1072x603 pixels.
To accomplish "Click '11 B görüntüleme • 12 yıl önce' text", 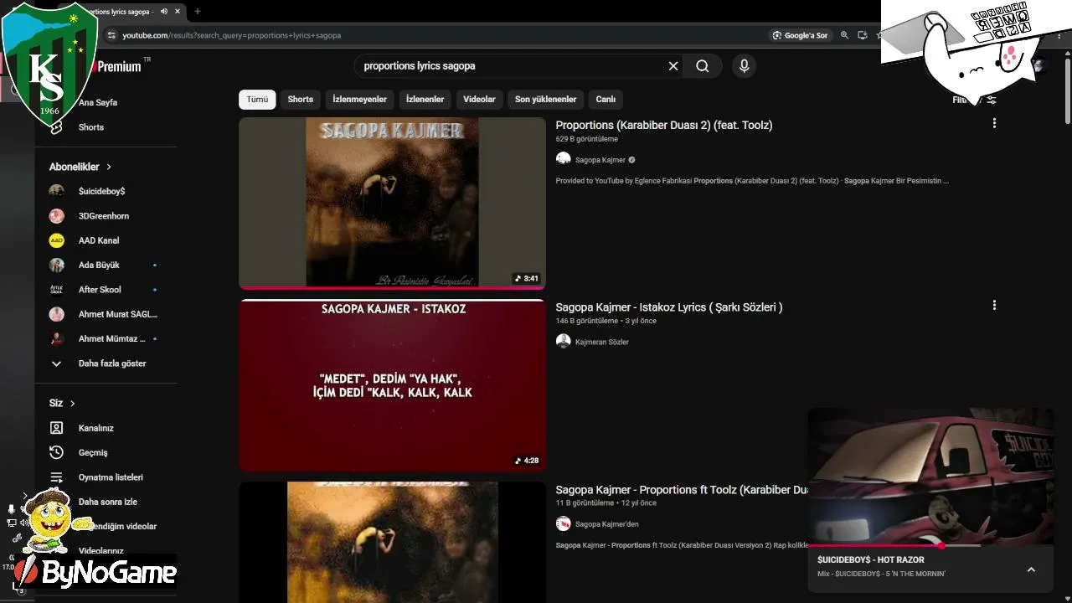I will tap(606, 503).
